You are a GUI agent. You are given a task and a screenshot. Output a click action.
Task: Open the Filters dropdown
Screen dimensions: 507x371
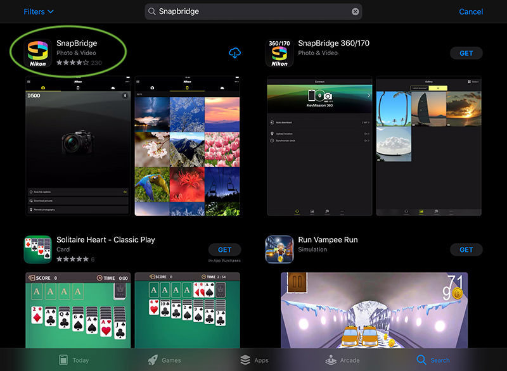tap(39, 11)
